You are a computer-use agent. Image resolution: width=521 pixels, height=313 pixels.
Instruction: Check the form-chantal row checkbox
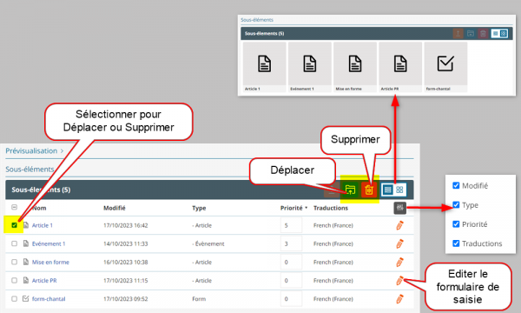(14, 298)
